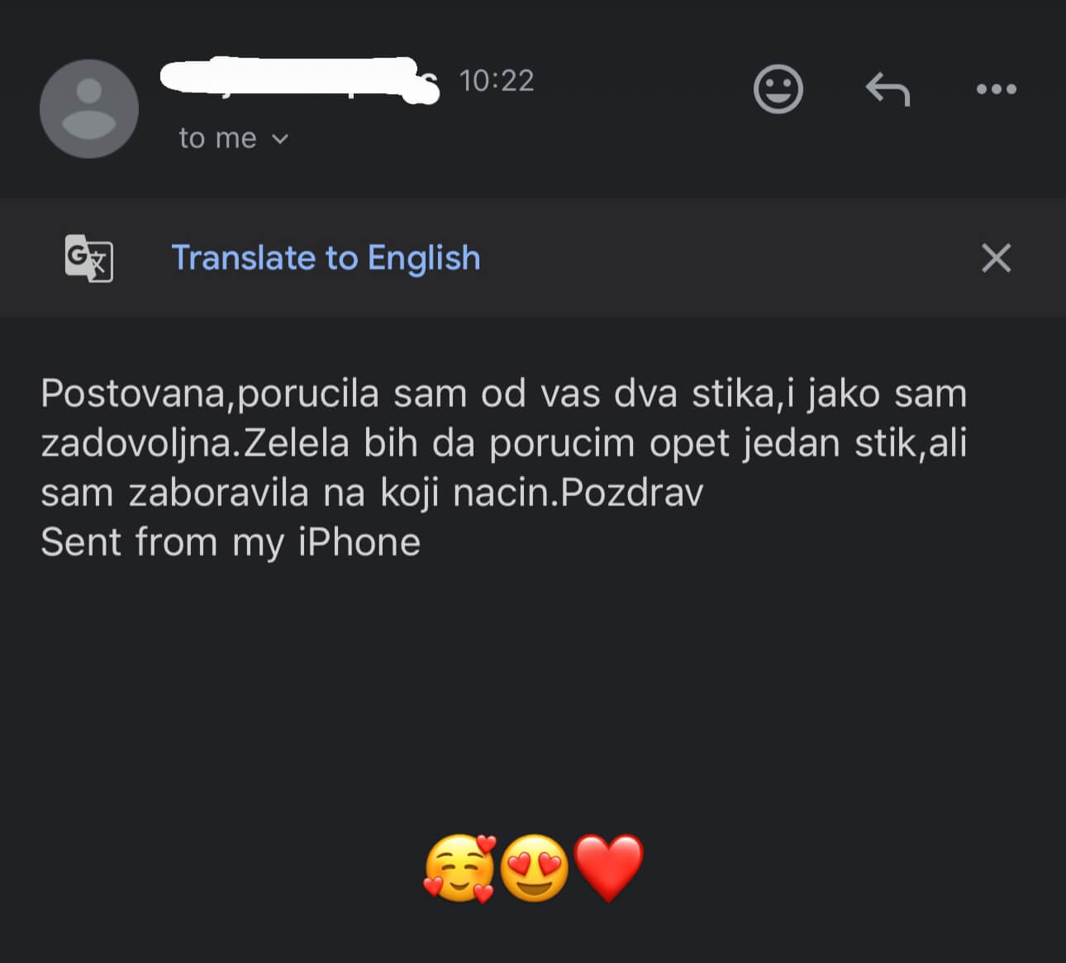Image resolution: width=1066 pixels, height=963 pixels.
Task: Expand recipient details chevron beside 'to me'
Action: (x=280, y=139)
